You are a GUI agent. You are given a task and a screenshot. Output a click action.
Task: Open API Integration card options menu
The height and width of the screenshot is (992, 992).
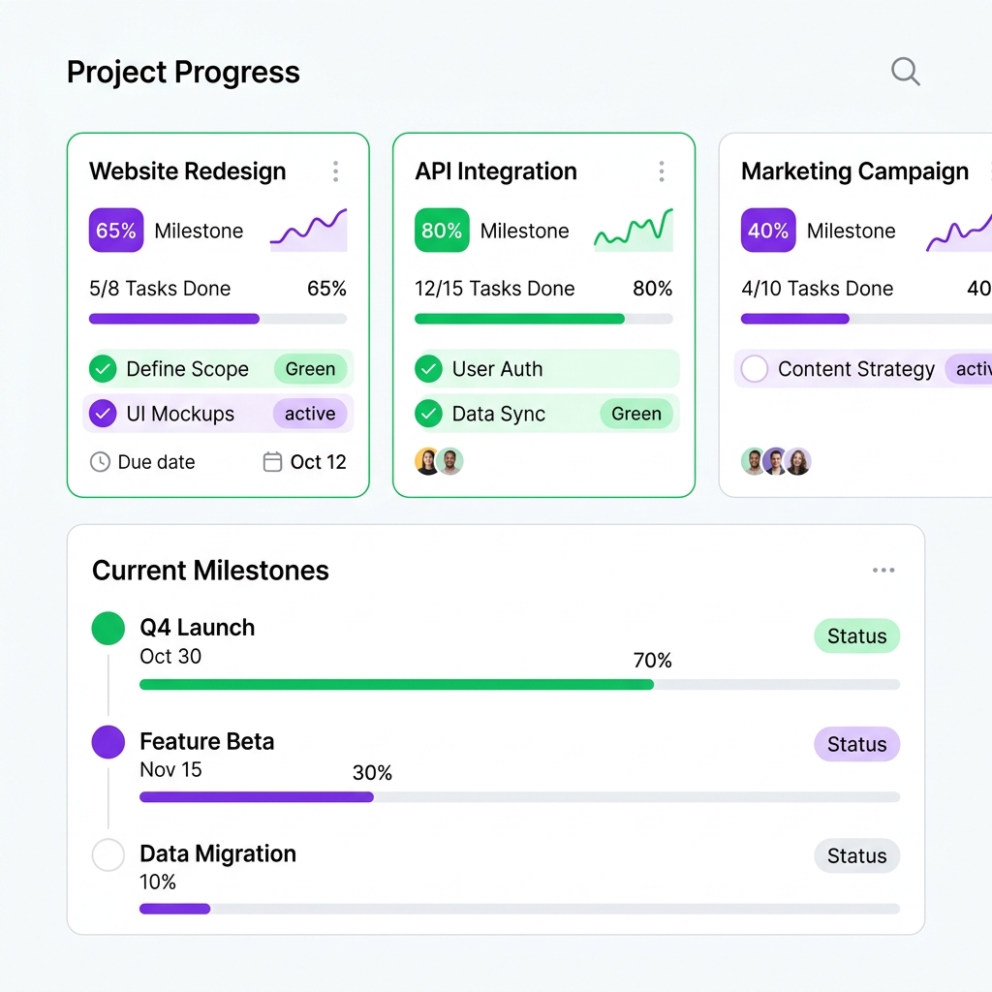tap(661, 171)
